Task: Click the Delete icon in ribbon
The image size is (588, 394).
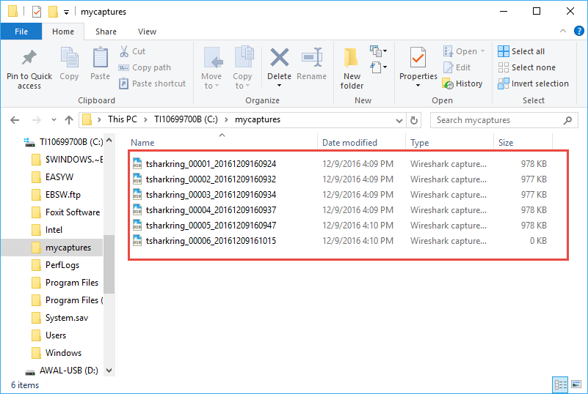Action: pos(279,59)
